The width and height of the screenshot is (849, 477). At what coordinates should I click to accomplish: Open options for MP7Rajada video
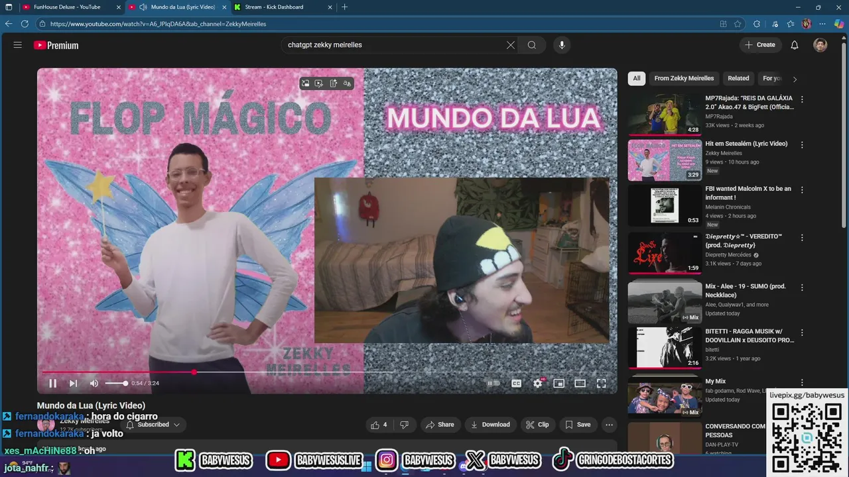coord(802,99)
